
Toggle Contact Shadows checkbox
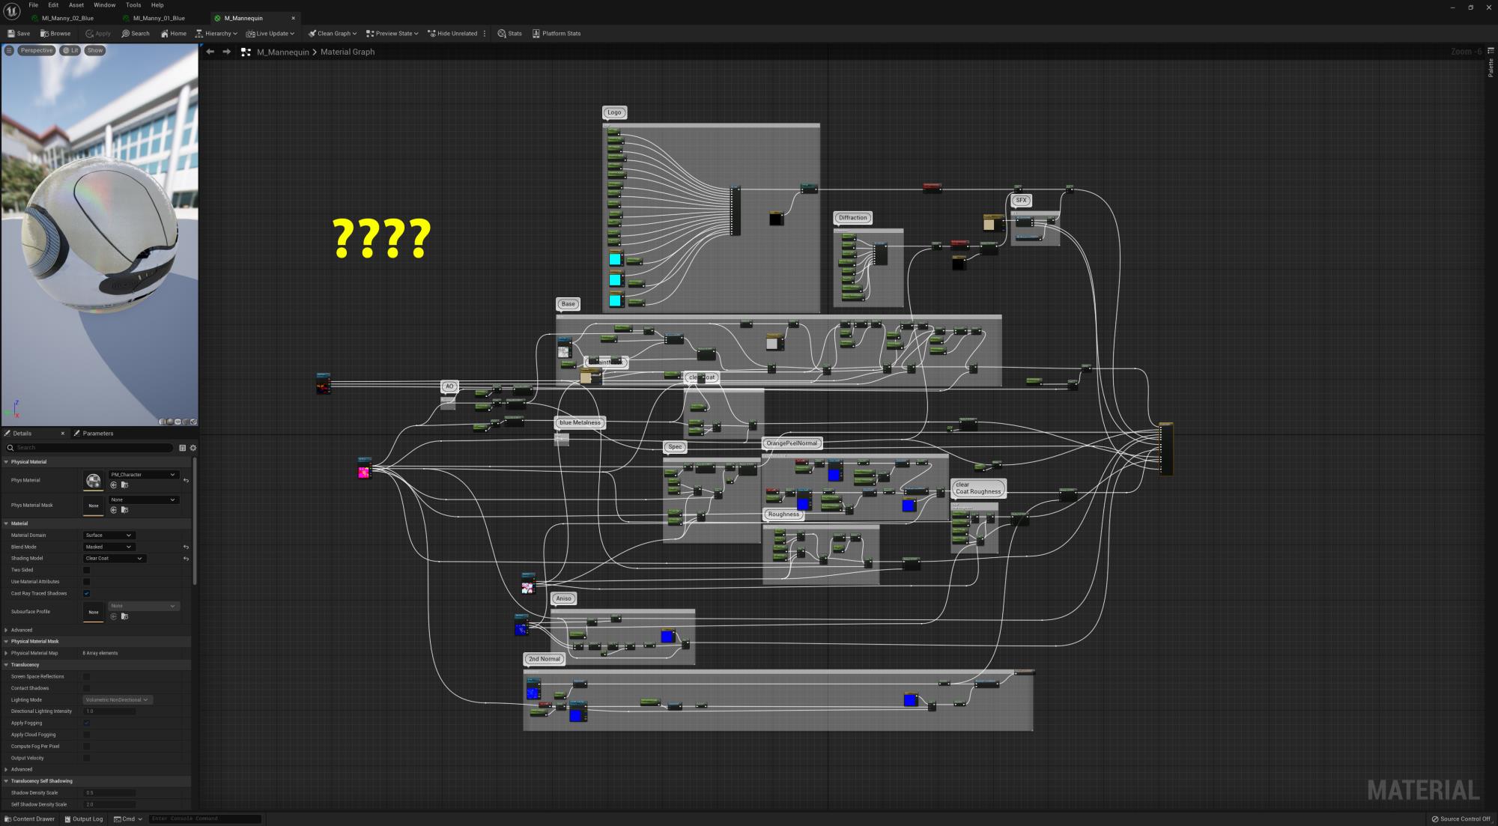click(86, 688)
